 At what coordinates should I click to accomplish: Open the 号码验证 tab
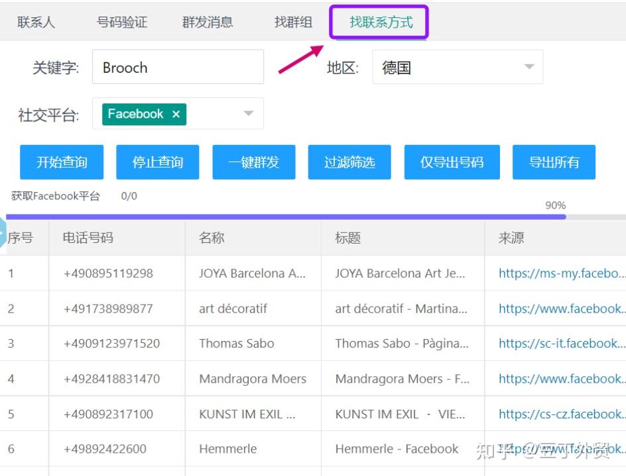(x=122, y=22)
